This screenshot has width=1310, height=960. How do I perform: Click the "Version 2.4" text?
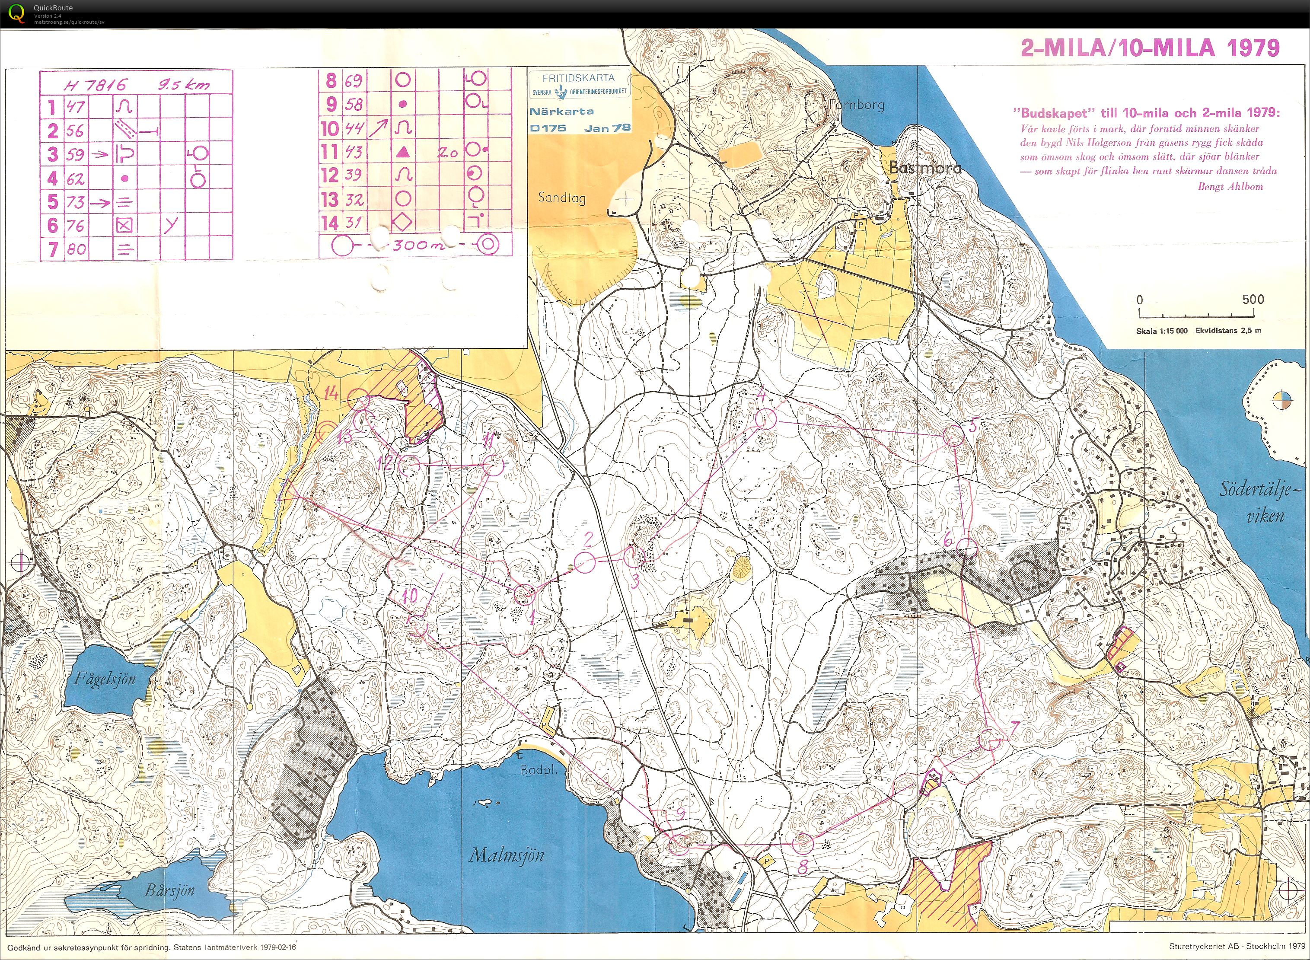(x=48, y=16)
